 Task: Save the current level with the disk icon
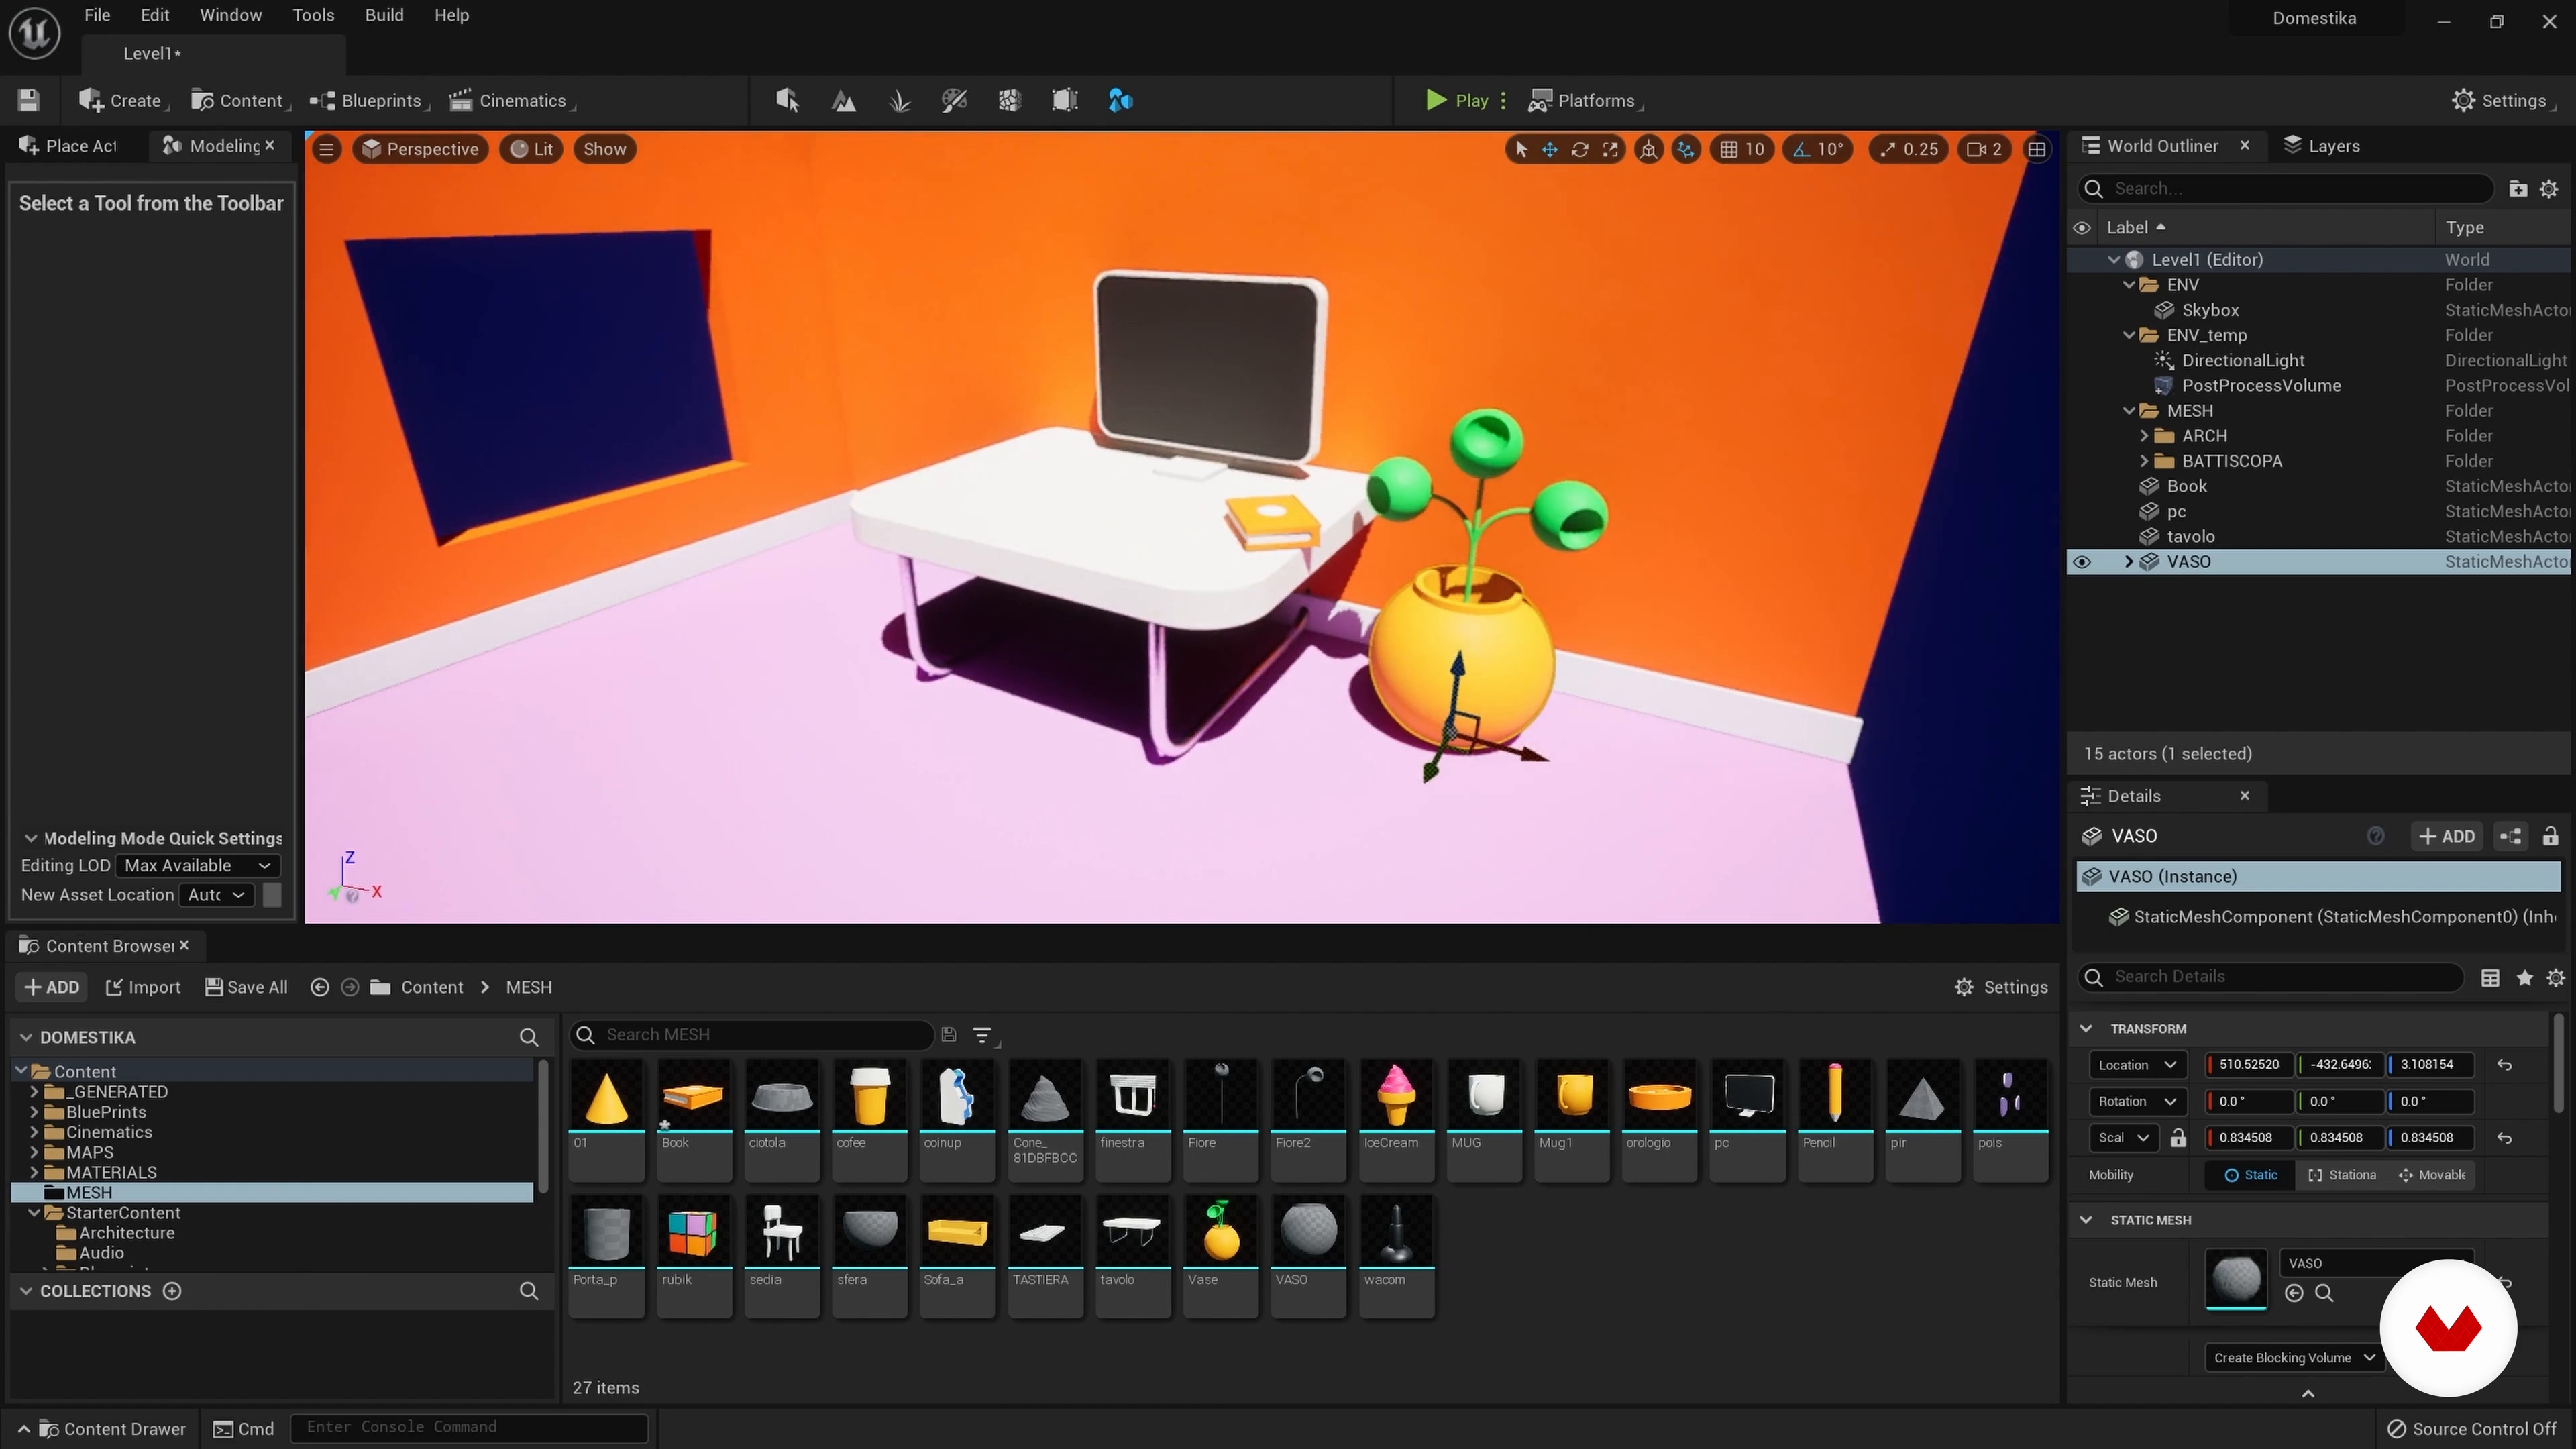point(28,100)
